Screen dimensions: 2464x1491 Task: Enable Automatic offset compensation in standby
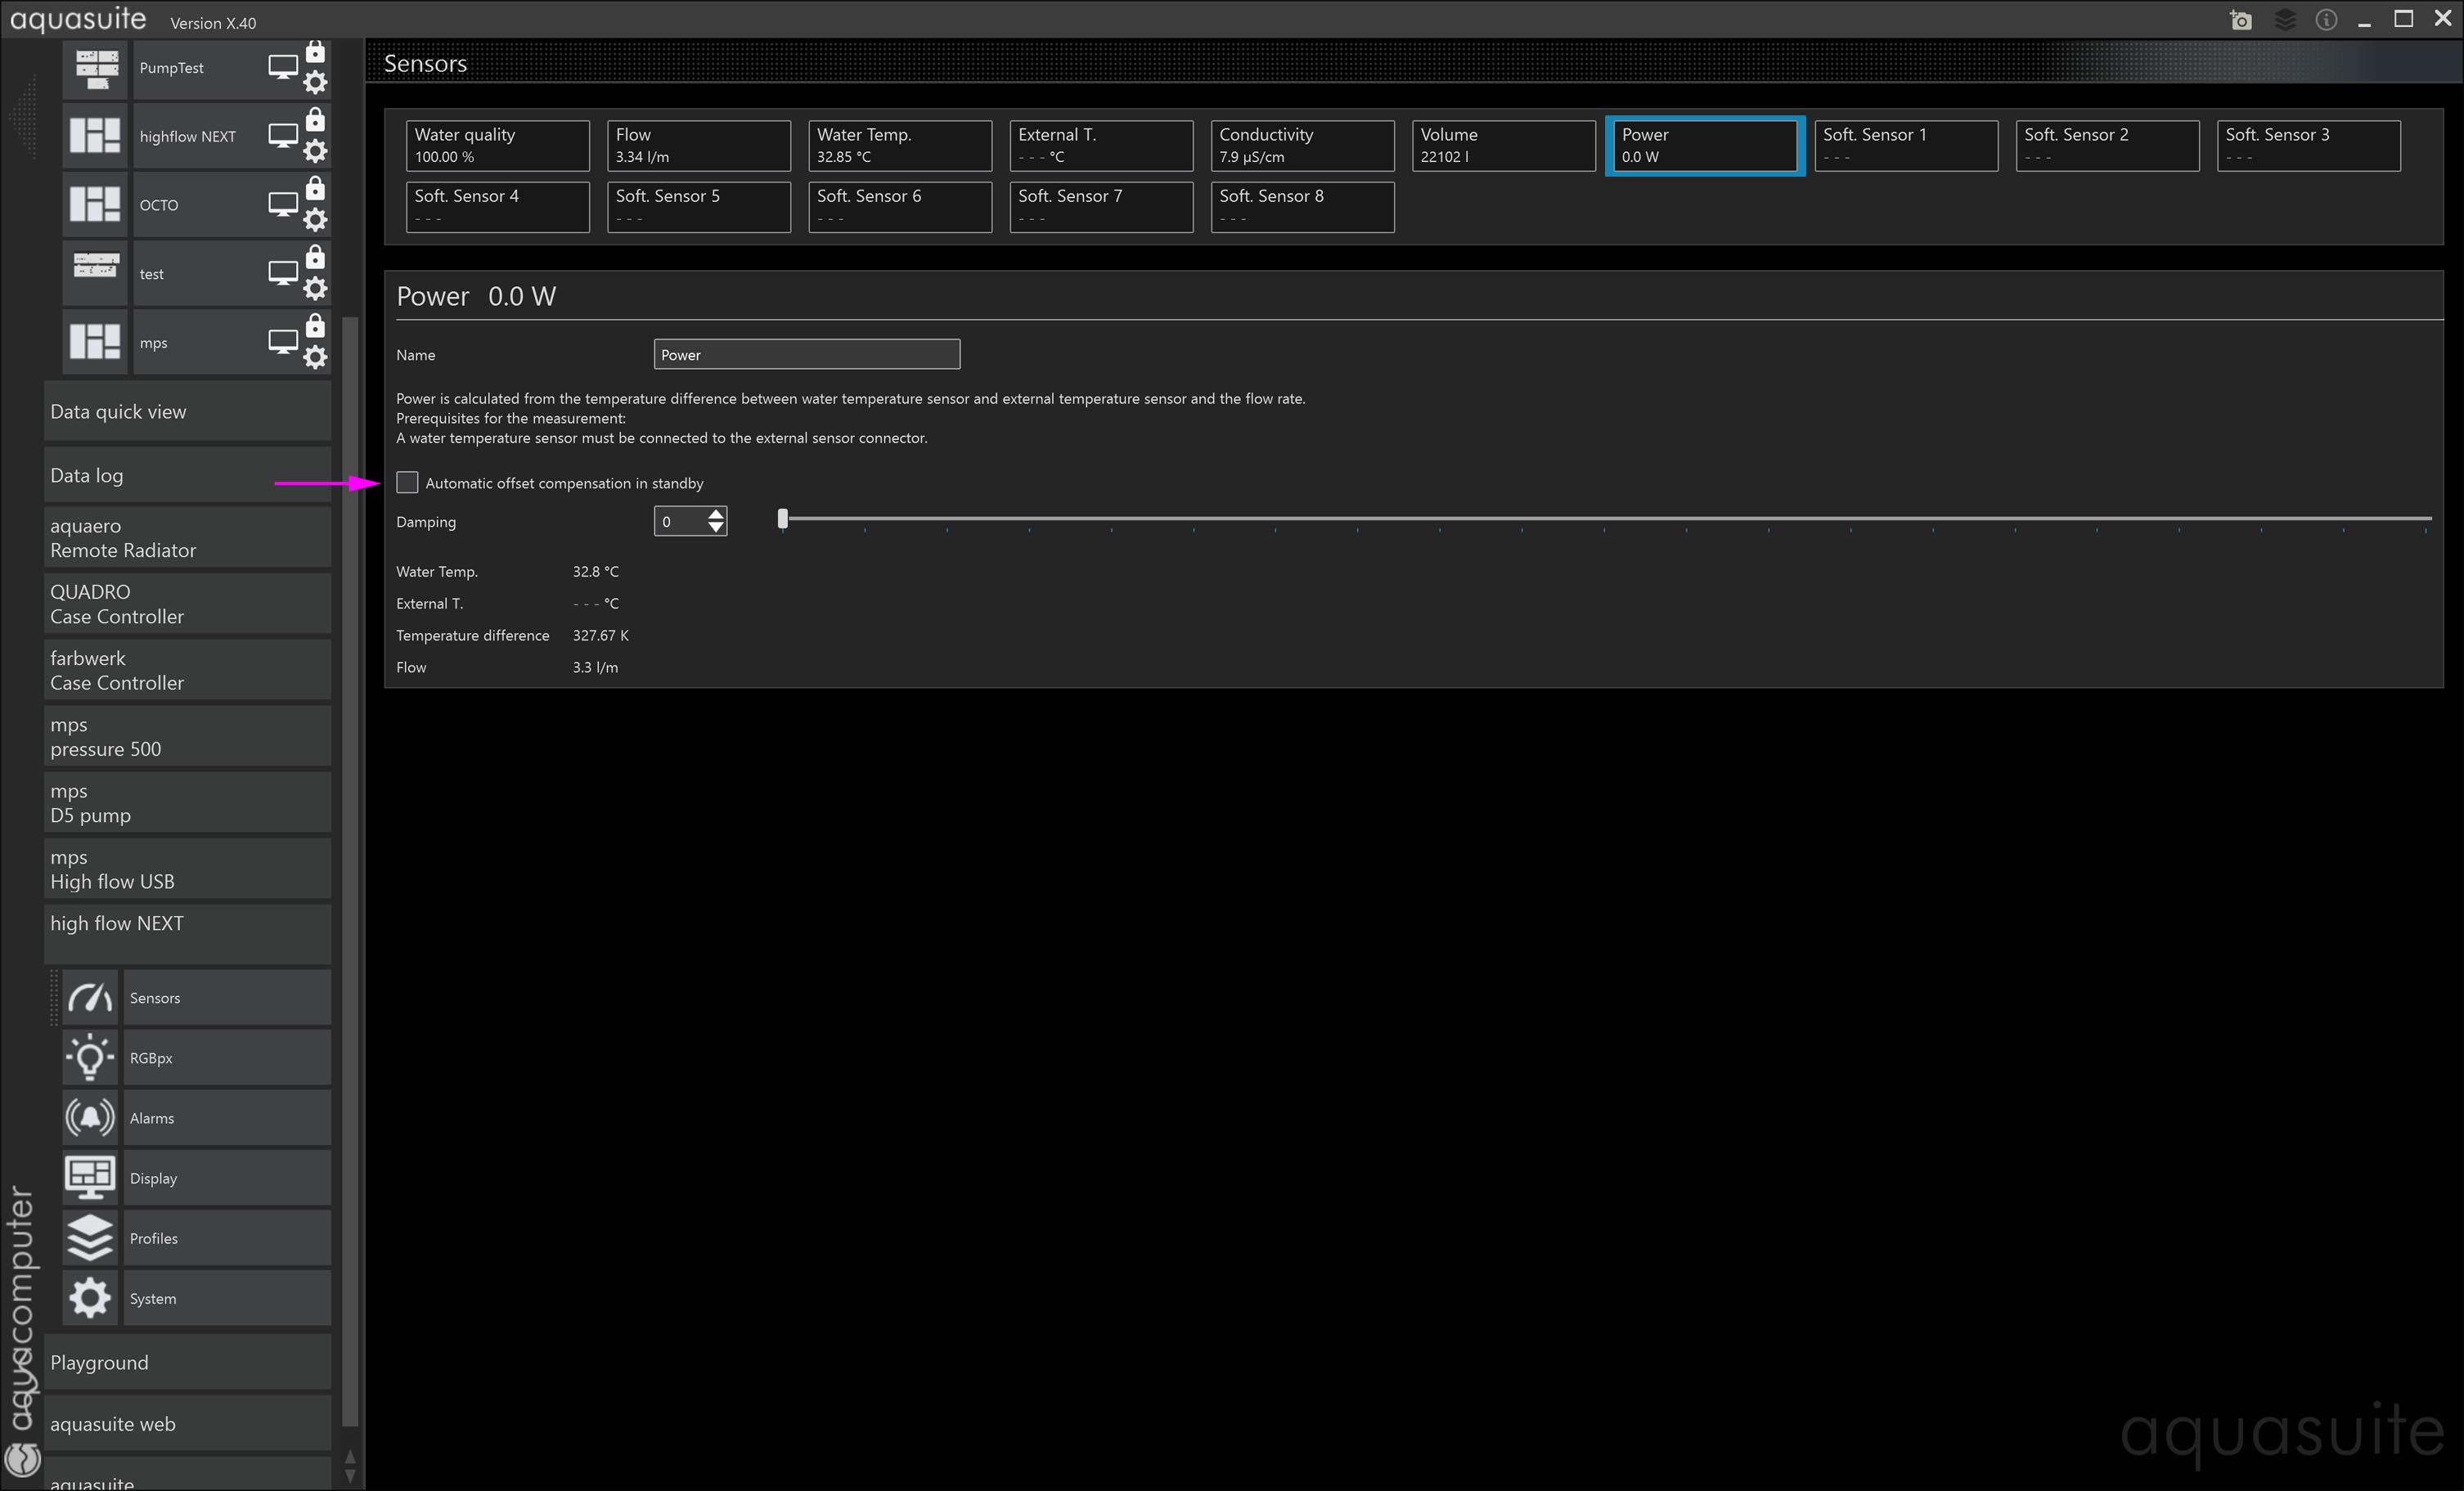coord(407,483)
